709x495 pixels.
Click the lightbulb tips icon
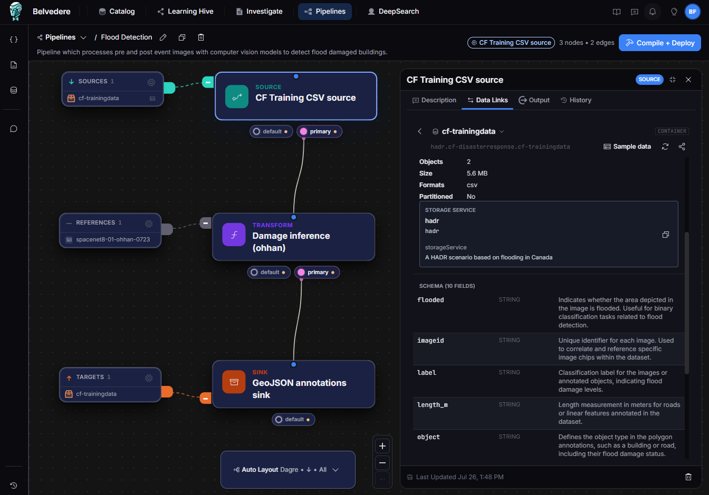pyautogui.click(x=674, y=12)
